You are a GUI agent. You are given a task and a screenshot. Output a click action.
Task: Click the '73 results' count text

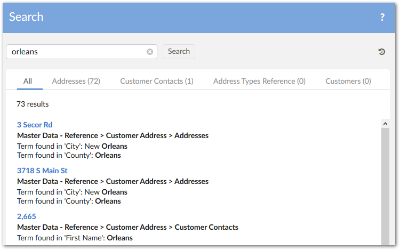33,104
